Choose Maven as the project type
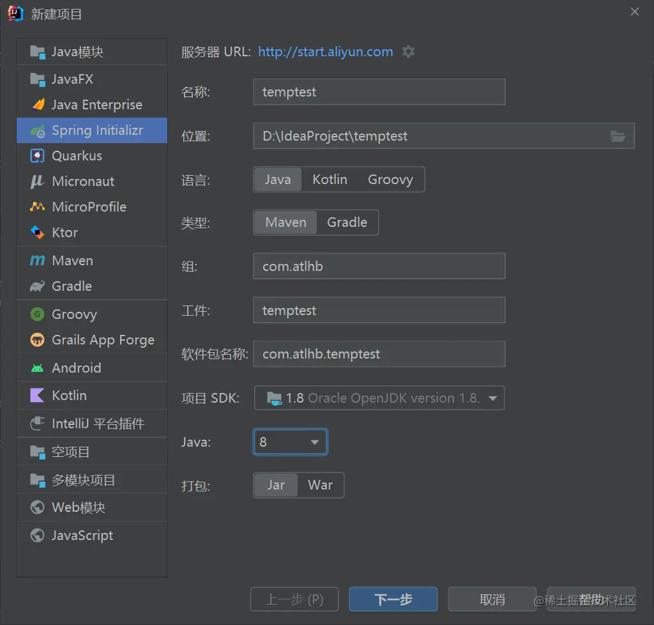Viewport: 654px width, 625px height. click(285, 222)
